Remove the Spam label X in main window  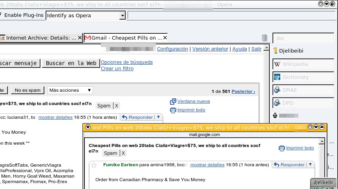click(x=117, y=106)
